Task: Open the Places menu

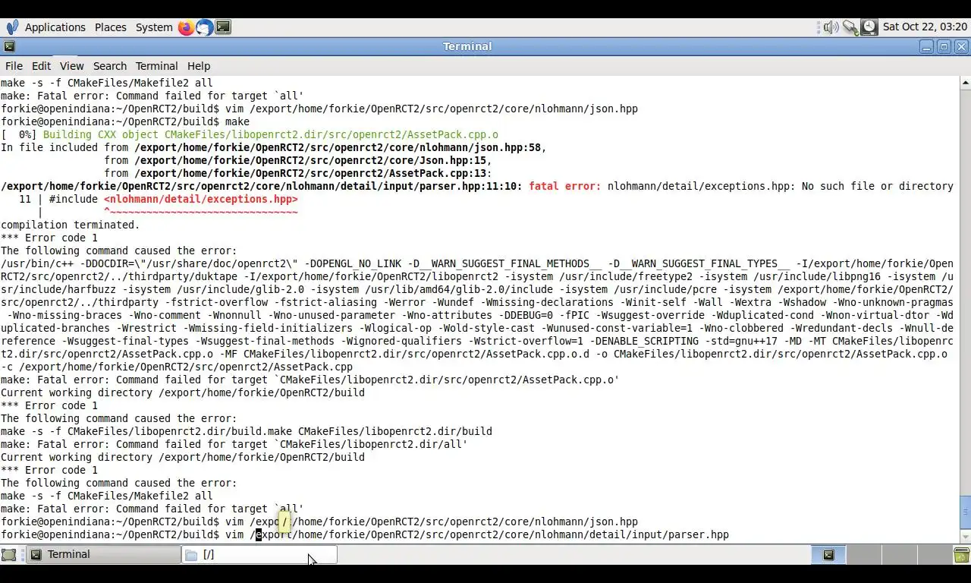Action: (x=110, y=27)
